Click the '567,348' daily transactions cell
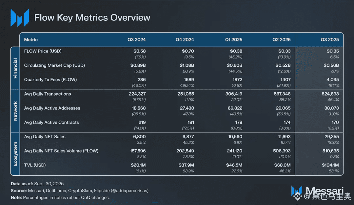The image size is (354, 205). tap(282, 94)
